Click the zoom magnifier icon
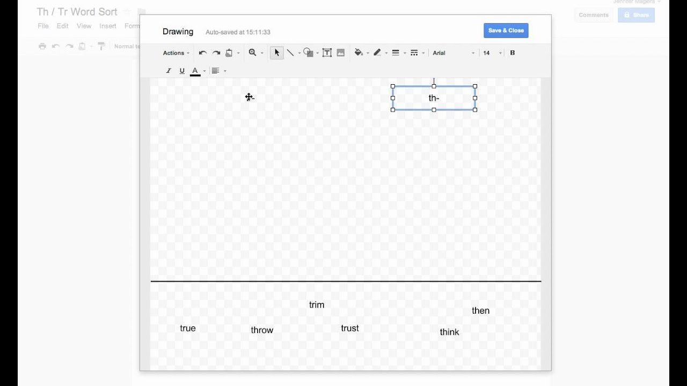687x386 pixels. tap(252, 53)
